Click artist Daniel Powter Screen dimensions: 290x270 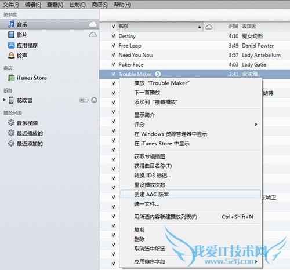point(258,46)
